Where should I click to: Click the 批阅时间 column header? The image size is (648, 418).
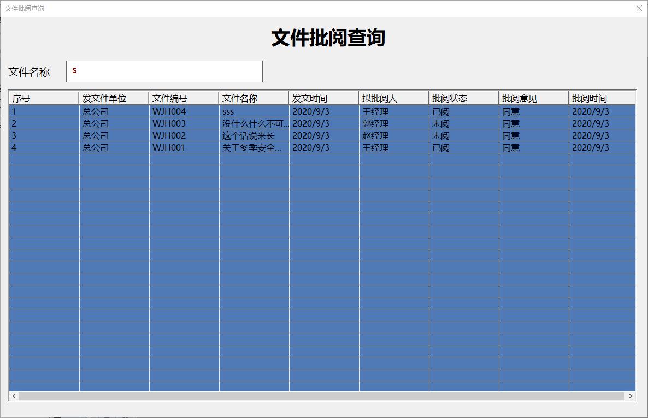pos(601,98)
